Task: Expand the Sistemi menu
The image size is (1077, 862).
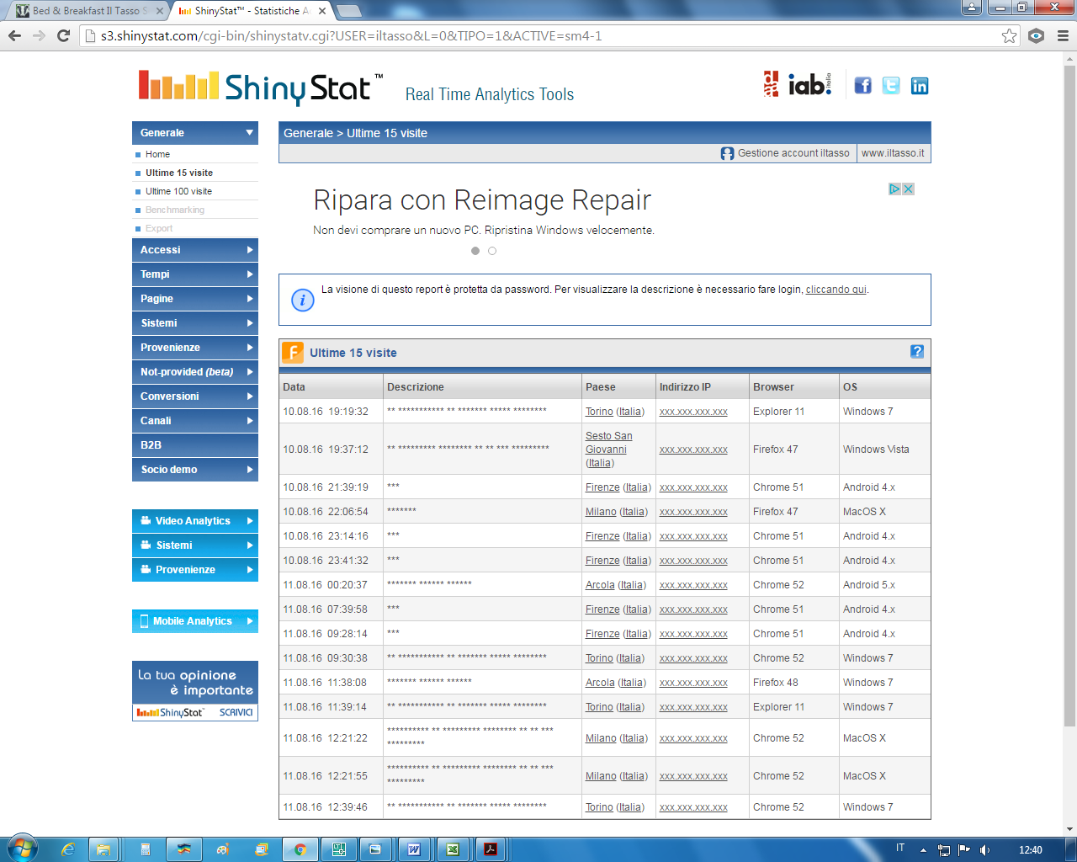Action: (195, 323)
